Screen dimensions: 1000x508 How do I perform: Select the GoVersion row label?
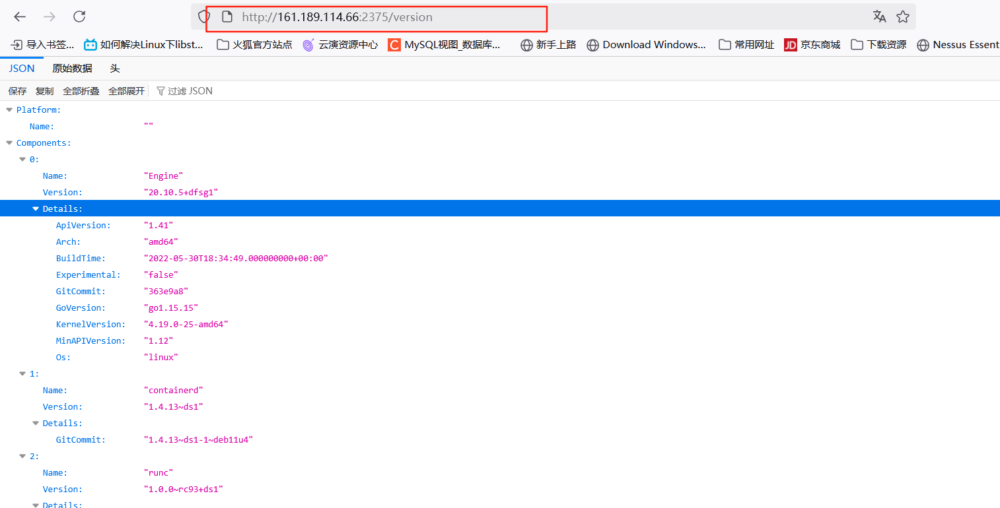tap(81, 307)
